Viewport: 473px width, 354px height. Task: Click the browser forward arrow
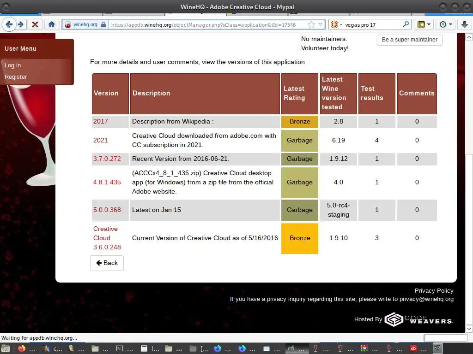click(x=20, y=24)
